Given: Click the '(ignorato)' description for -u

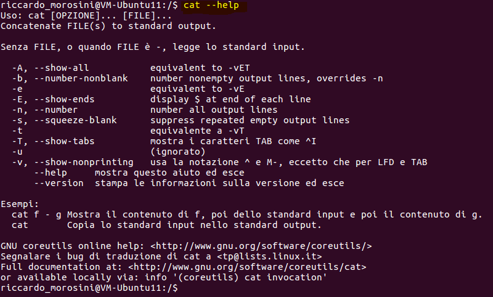Looking at the screenshot, I should [177, 152].
